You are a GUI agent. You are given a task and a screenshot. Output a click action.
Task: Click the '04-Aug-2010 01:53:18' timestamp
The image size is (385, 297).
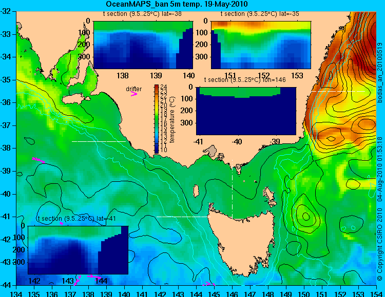pos(380,168)
